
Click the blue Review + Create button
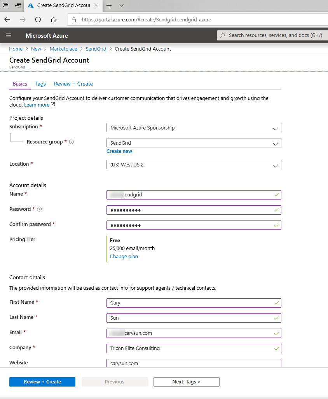42,382
